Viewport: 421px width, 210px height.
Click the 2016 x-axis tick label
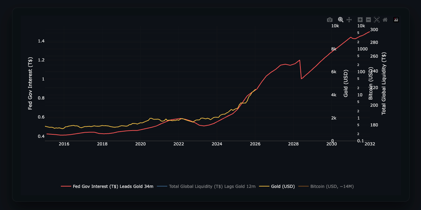point(64,144)
